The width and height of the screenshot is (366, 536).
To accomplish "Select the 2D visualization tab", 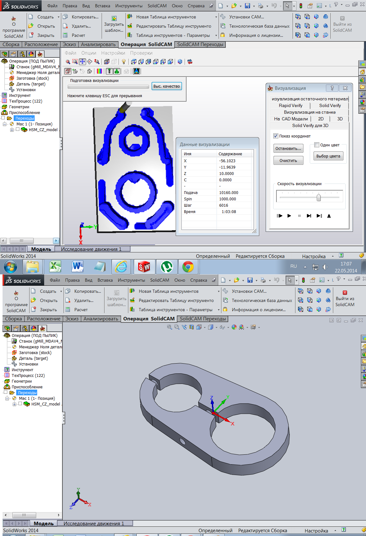I will [321, 119].
